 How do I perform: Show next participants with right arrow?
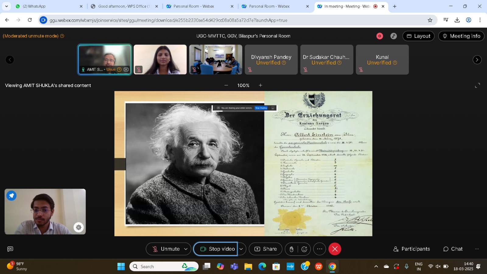477,60
